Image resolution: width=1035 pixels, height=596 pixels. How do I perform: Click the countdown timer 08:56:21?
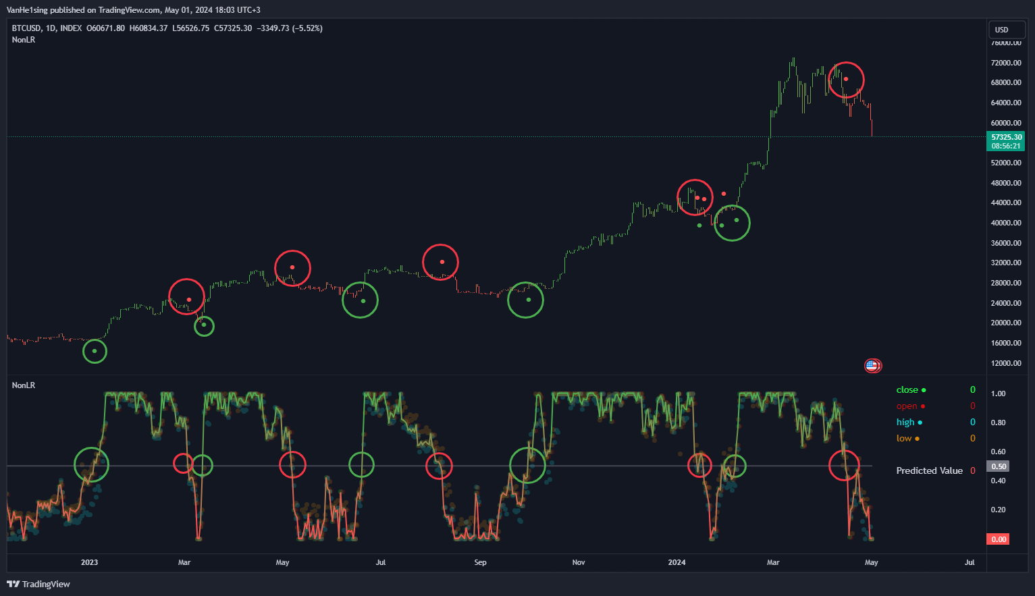1006,146
